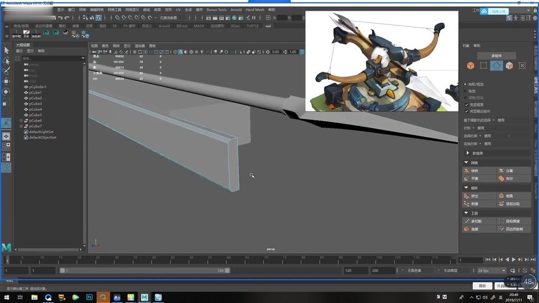The image size is (539, 303).
Task: Switch to the MASH shelf tab
Action: (x=198, y=26)
